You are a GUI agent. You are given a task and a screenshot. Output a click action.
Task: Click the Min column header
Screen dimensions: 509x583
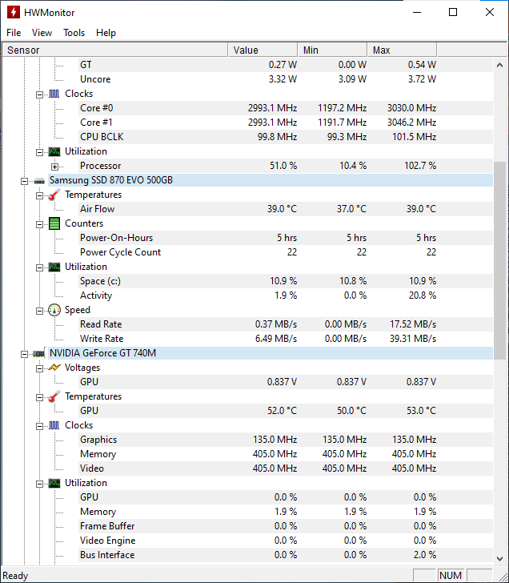pyautogui.click(x=332, y=50)
